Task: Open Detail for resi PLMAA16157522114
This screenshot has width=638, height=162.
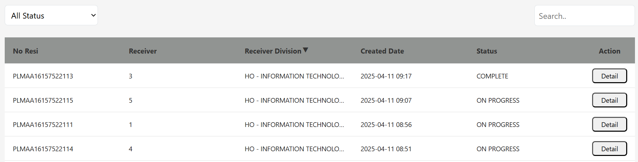Action: point(610,149)
